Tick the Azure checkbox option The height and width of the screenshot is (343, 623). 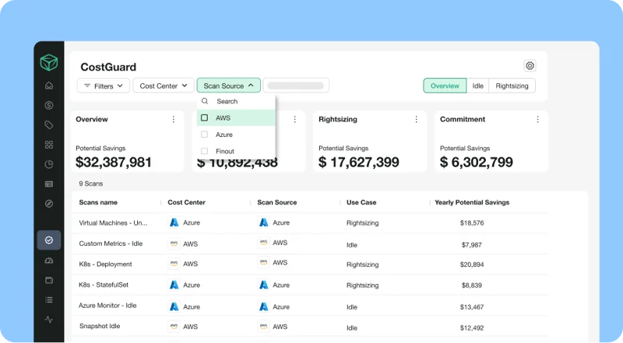(205, 135)
